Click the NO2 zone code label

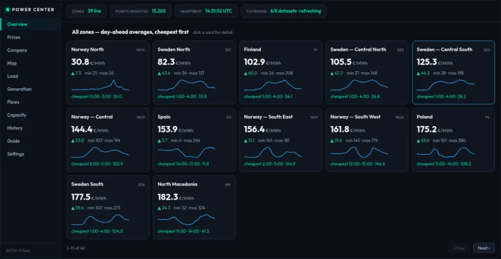(400, 117)
